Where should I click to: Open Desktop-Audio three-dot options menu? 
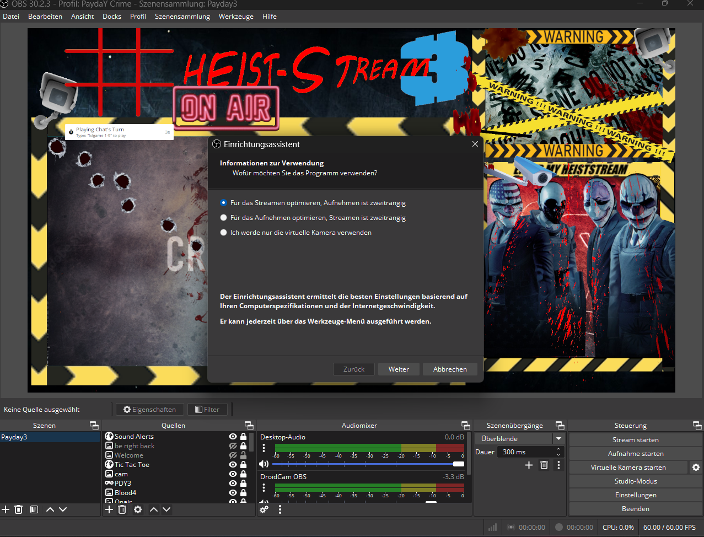264,448
